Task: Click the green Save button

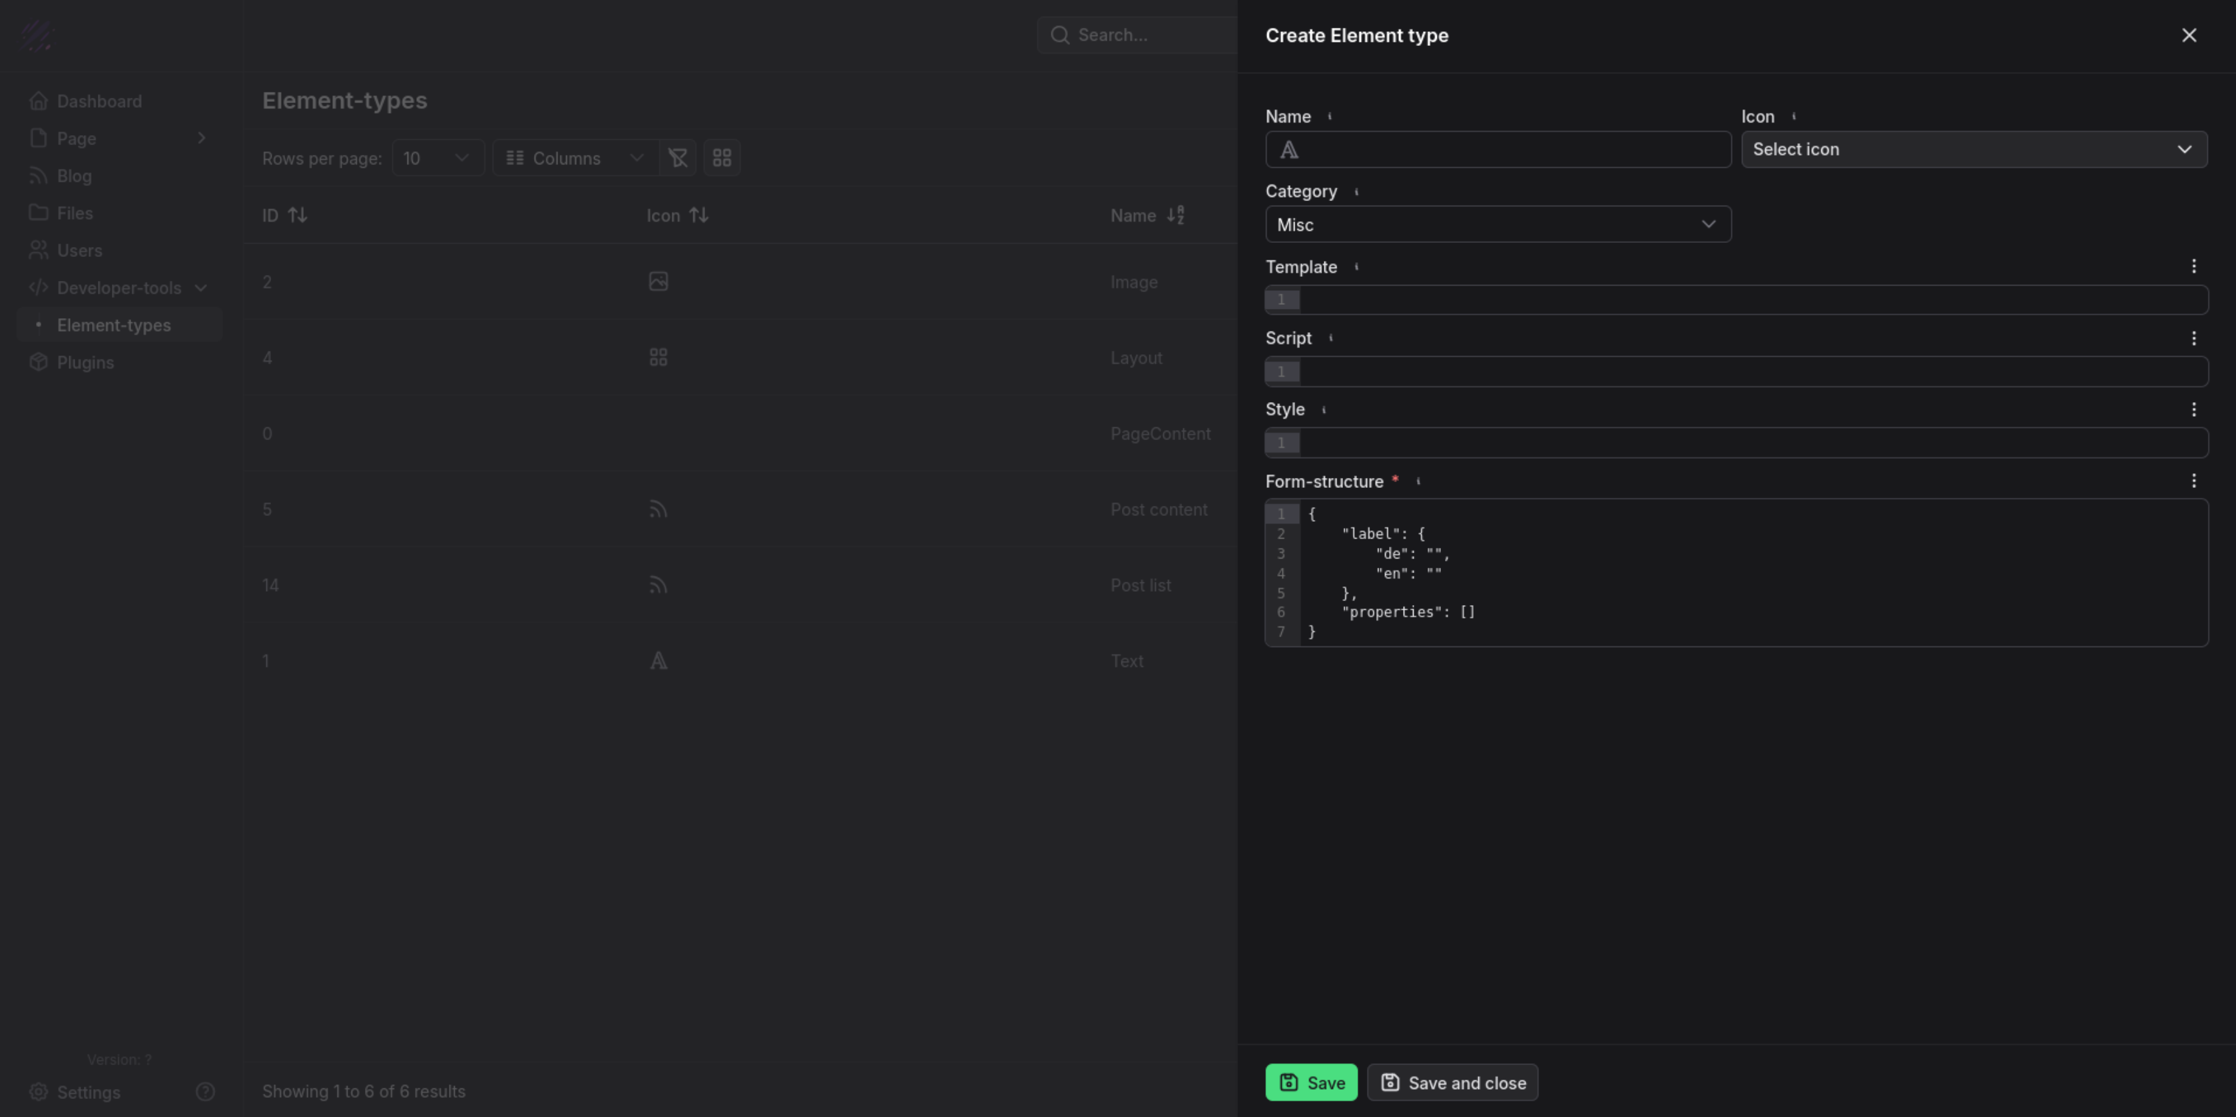Action: pos(1310,1082)
